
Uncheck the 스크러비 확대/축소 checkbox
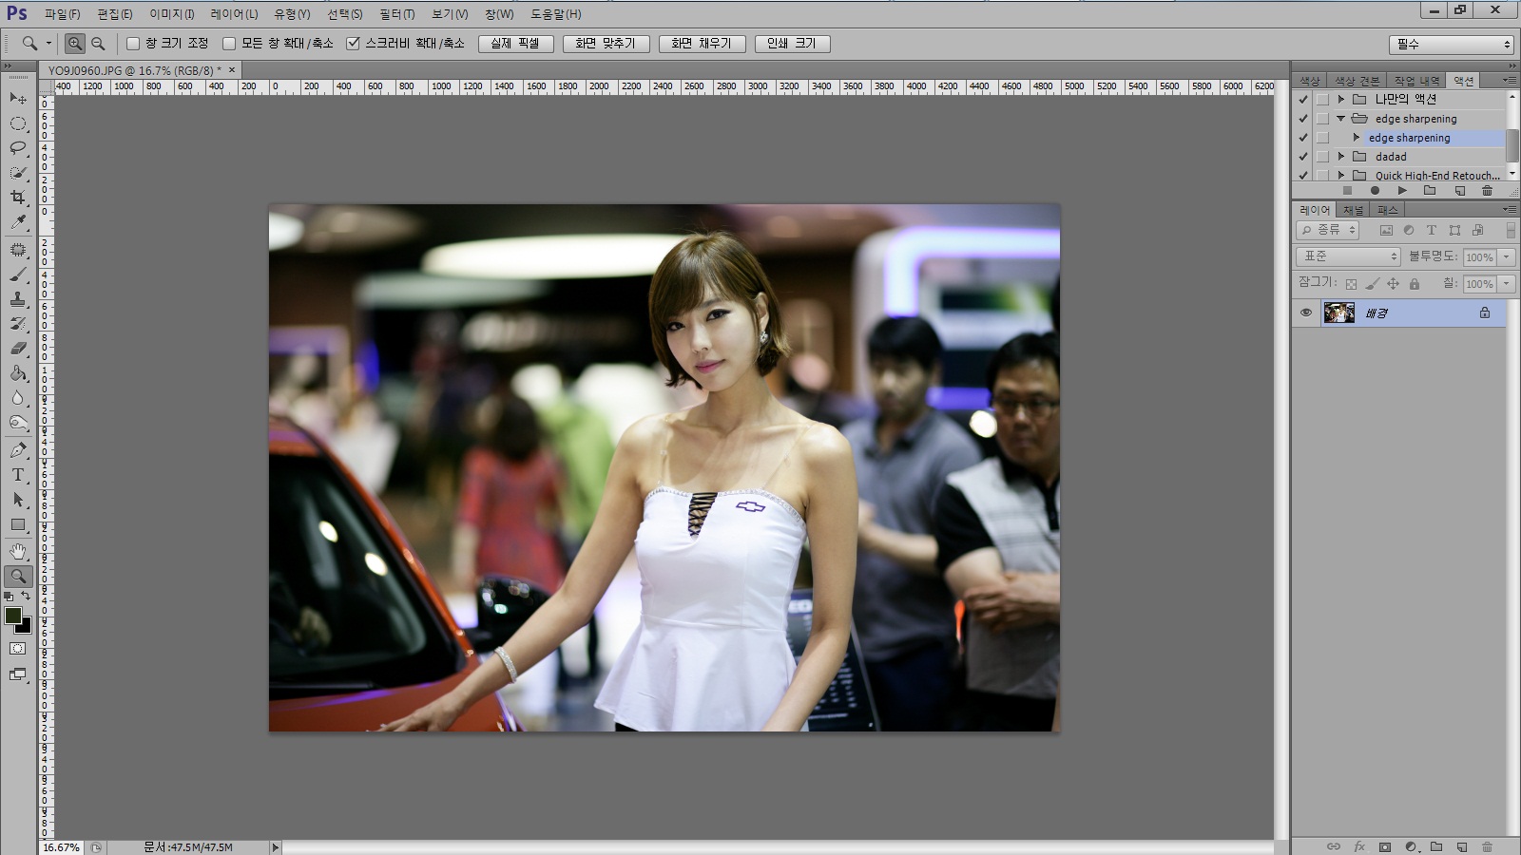click(353, 44)
